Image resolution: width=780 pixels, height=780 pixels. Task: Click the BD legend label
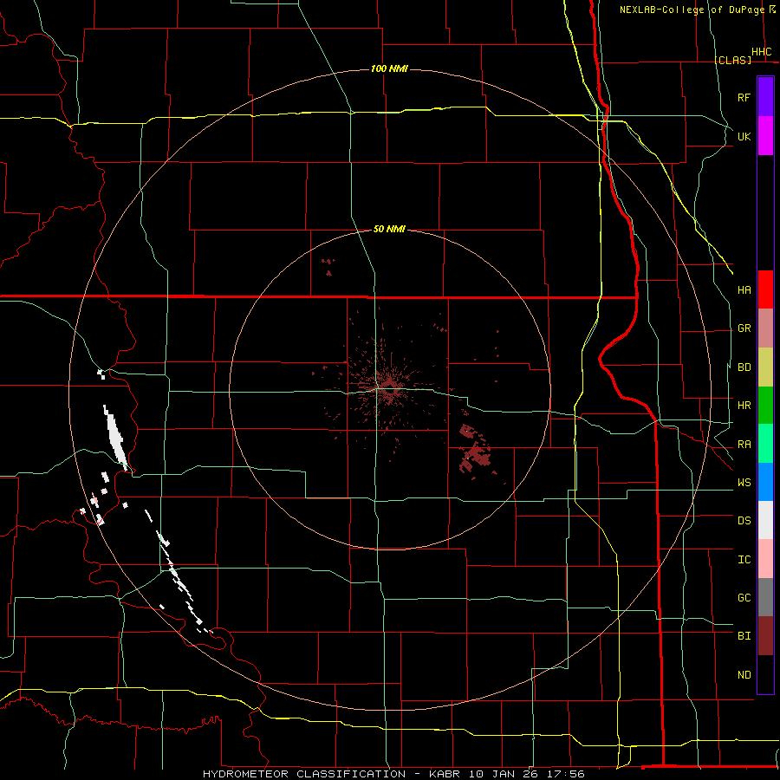pyautogui.click(x=744, y=367)
